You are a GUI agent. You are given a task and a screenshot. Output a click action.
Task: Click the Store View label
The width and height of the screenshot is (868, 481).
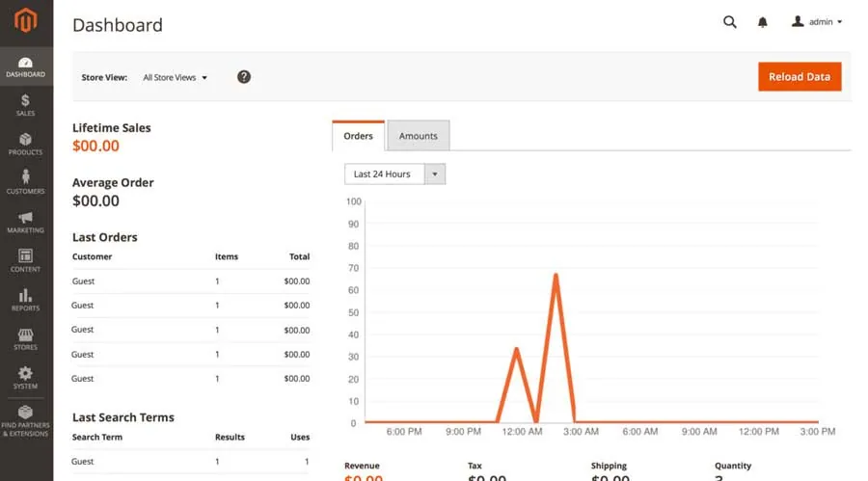(x=104, y=77)
